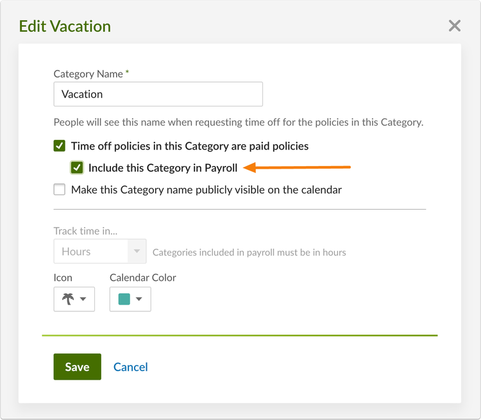Viewport: 481px width, 420px height.
Task: Focus the Category Name input field
Action: pyautogui.click(x=158, y=94)
